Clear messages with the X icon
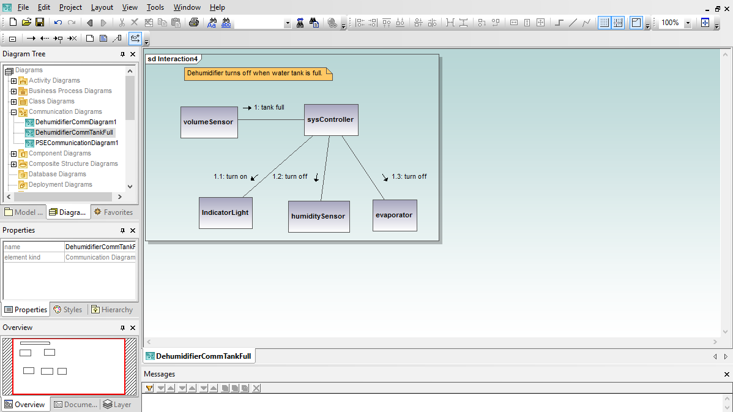The width and height of the screenshot is (733, 412). point(256,388)
